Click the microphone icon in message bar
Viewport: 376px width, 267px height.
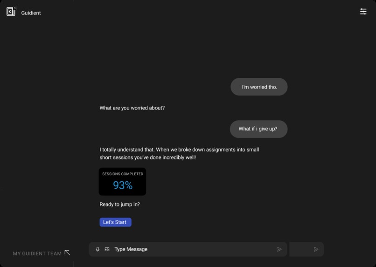pos(97,249)
